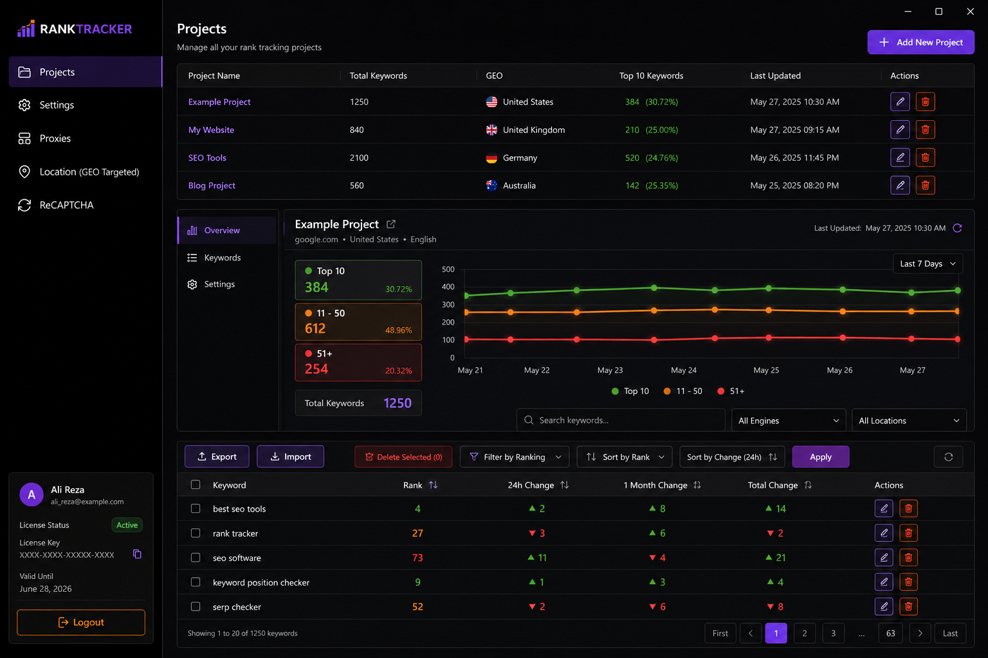Click the Export button

coord(217,457)
